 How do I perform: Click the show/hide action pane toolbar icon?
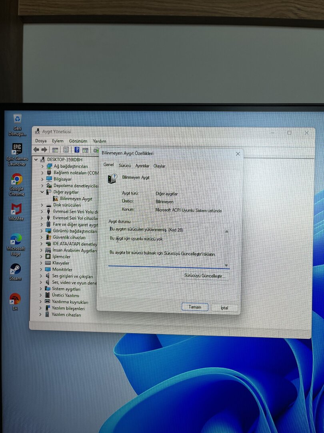[86, 150]
